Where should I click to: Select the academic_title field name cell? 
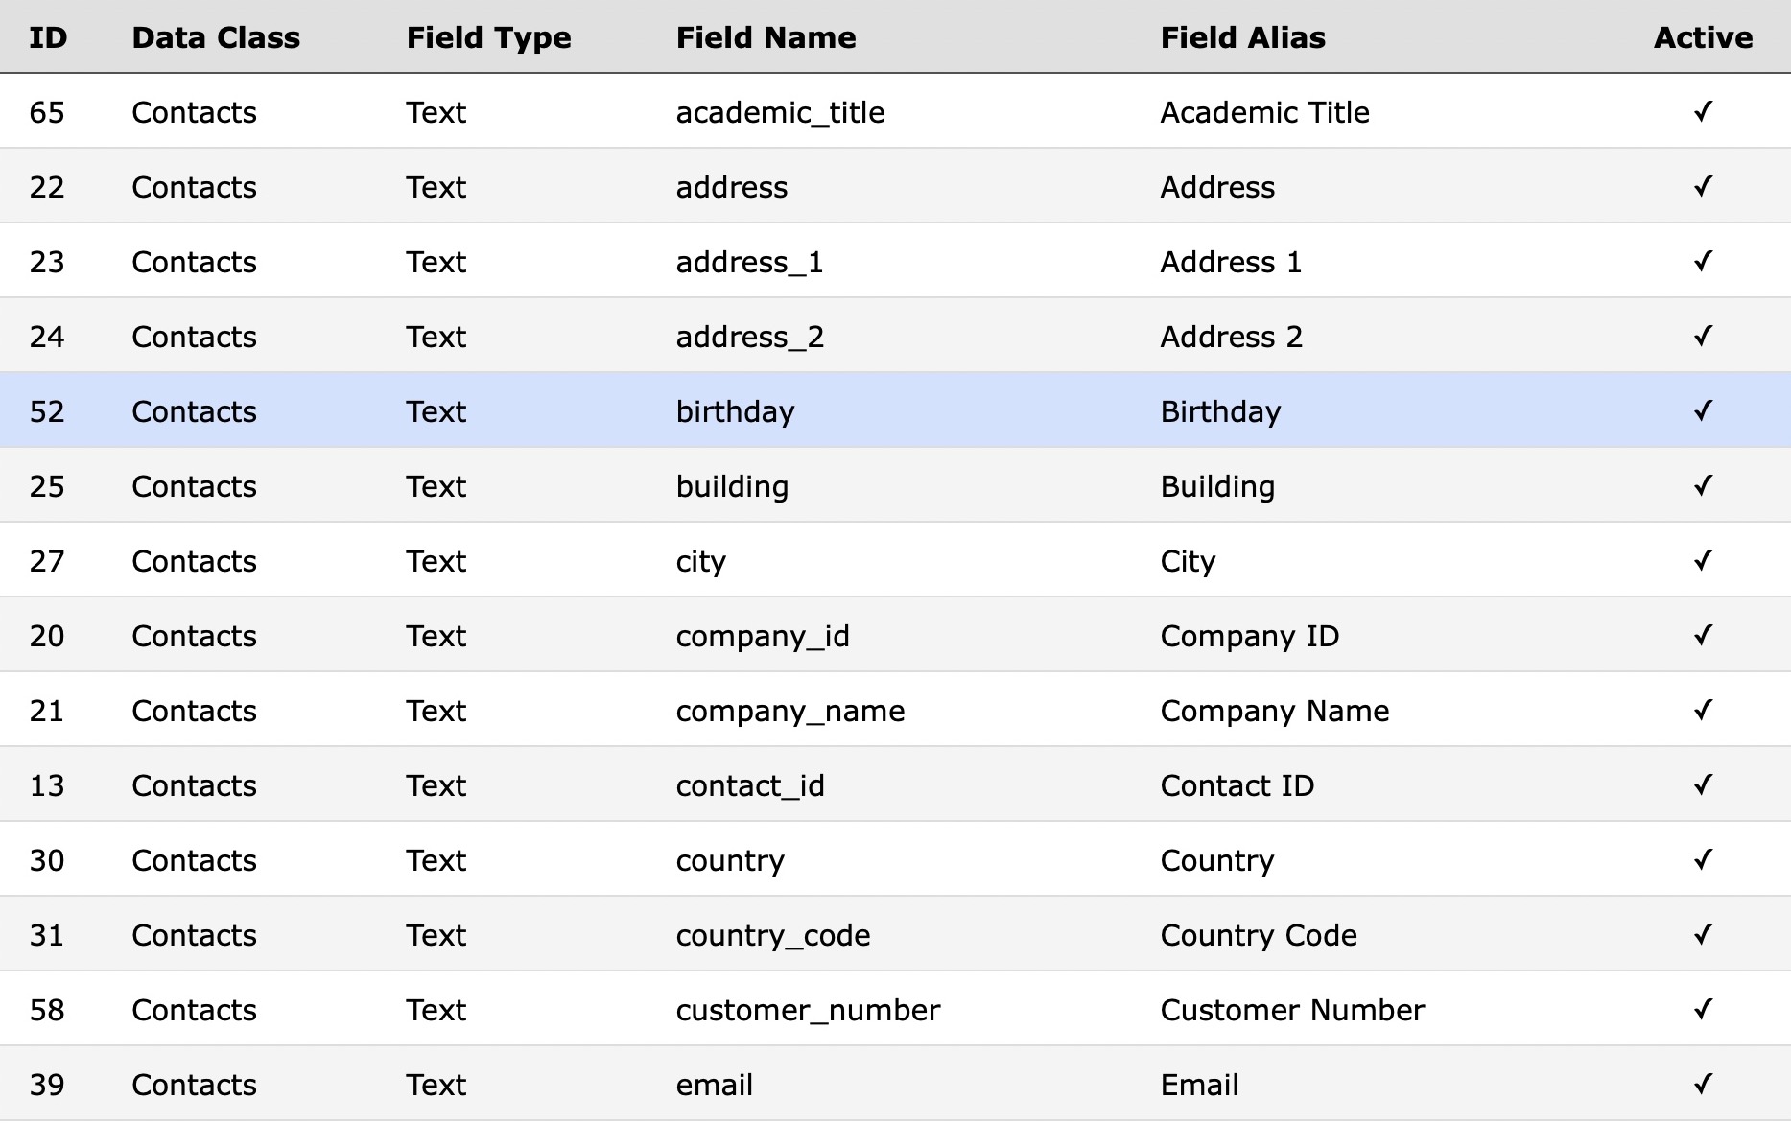click(x=780, y=112)
